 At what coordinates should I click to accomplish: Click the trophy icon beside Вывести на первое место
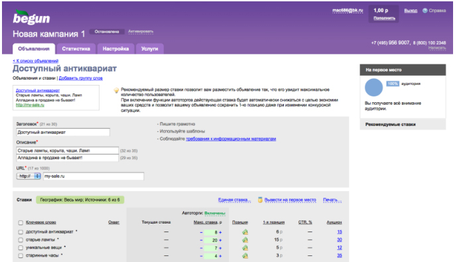(x=260, y=200)
